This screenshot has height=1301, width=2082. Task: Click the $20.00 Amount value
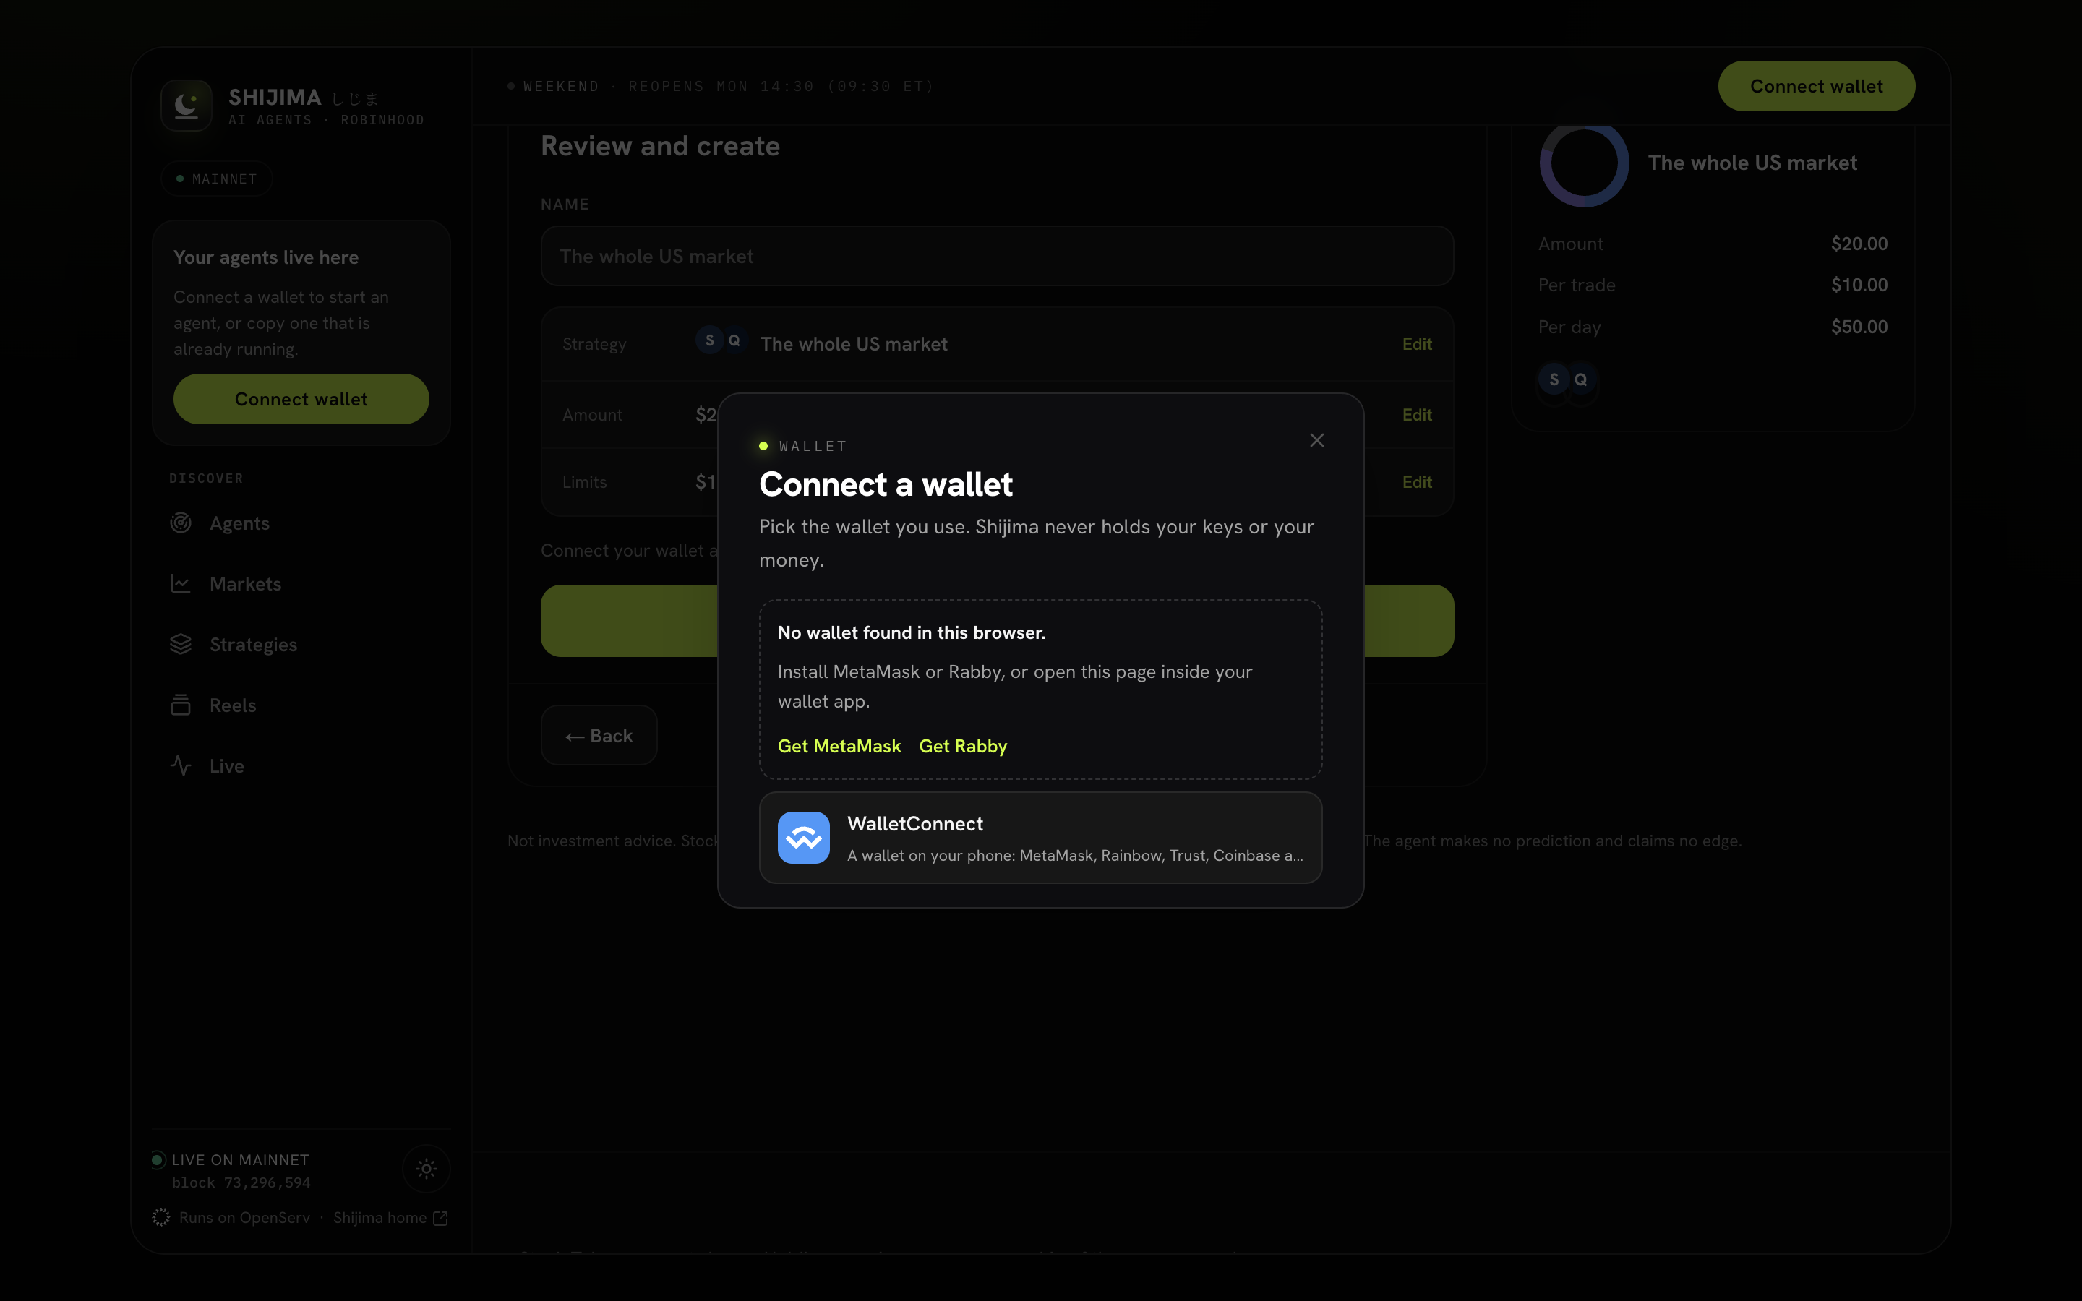(x=1859, y=244)
